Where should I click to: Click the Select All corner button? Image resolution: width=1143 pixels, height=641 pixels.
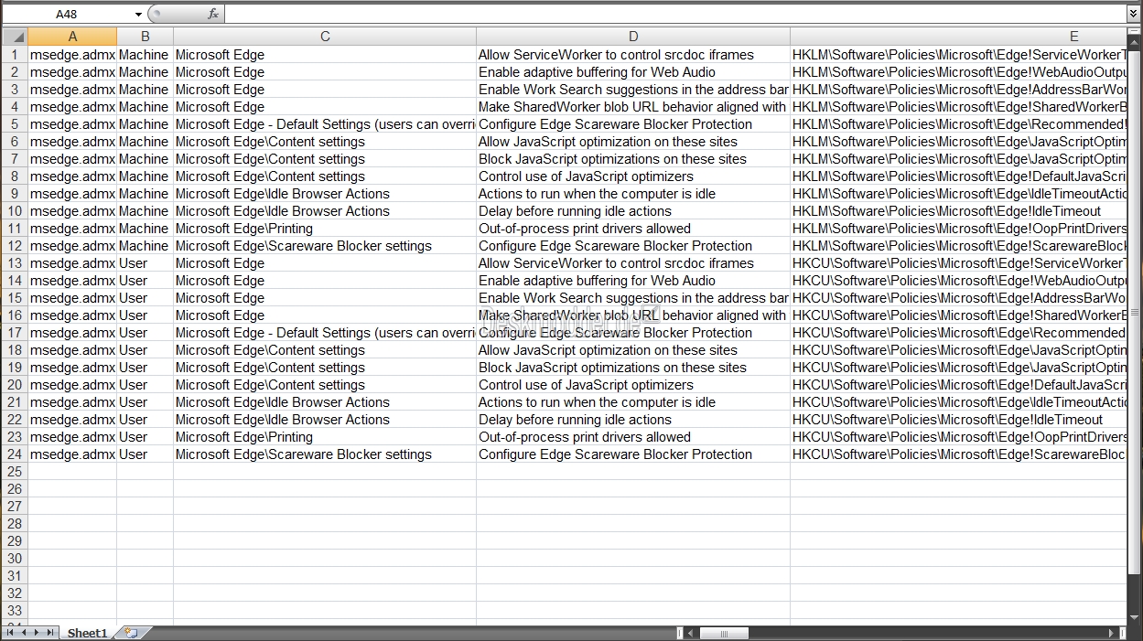14,37
